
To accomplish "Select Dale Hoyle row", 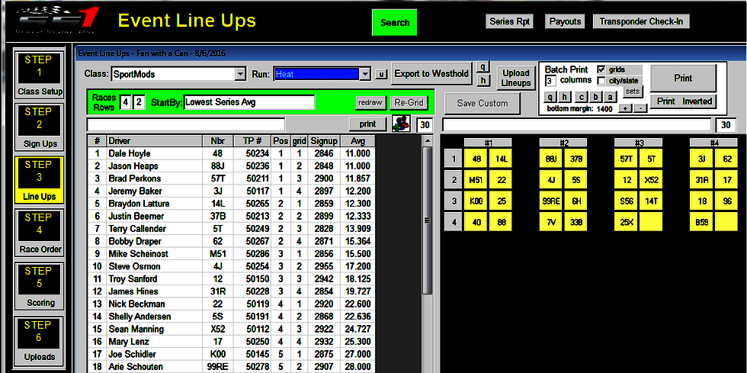I will 231,153.
